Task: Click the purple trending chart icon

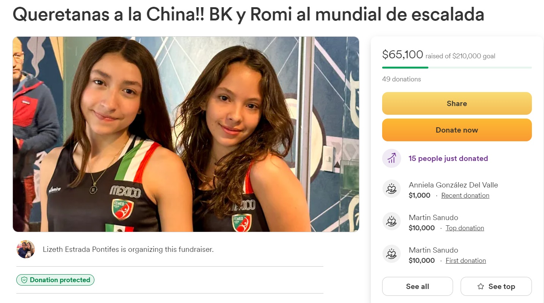Action: [x=392, y=158]
